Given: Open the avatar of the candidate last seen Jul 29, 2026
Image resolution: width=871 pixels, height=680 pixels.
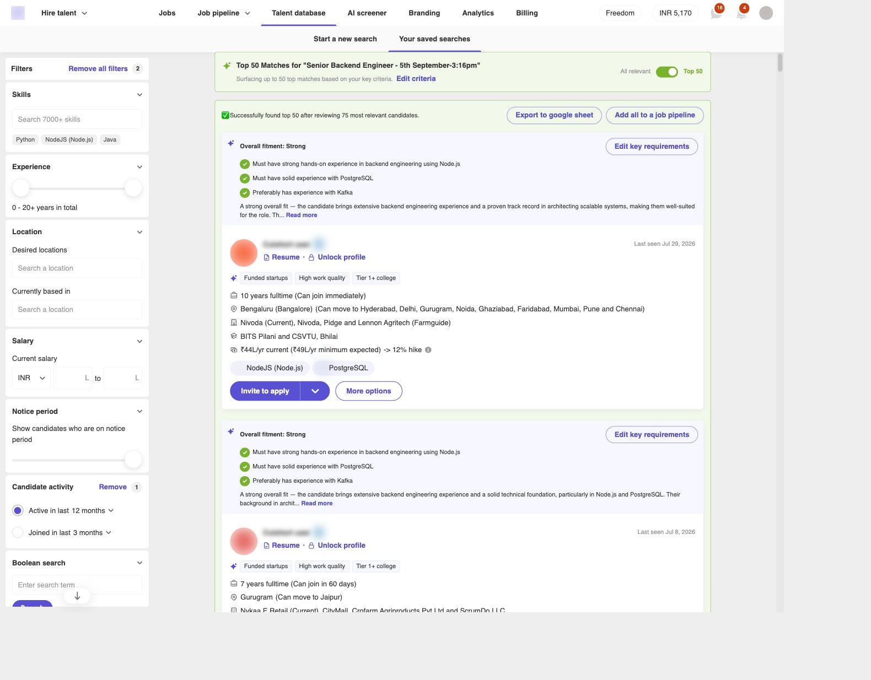Looking at the screenshot, I should click(244, 253).
